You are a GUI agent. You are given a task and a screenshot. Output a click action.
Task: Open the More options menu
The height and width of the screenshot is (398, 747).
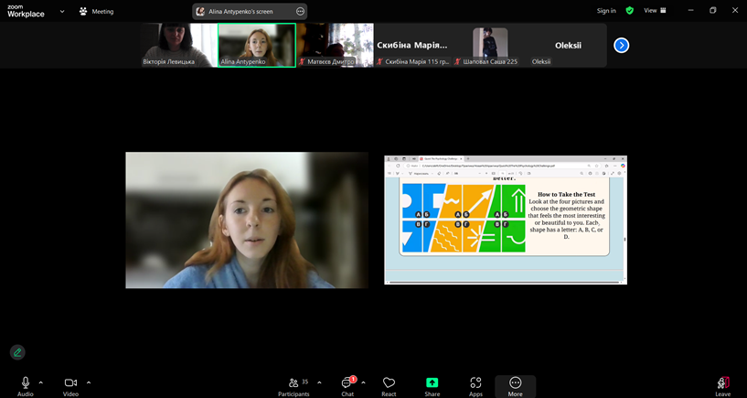(x=515, y=386)
